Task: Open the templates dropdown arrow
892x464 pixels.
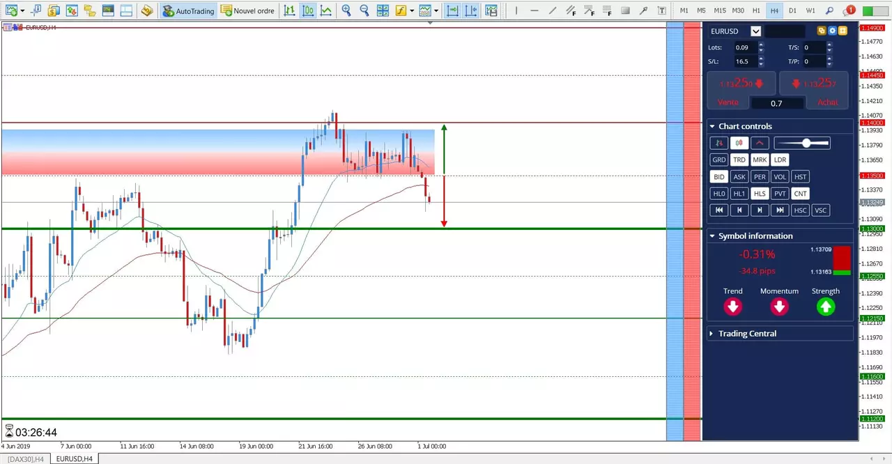Action: (436, 10)
